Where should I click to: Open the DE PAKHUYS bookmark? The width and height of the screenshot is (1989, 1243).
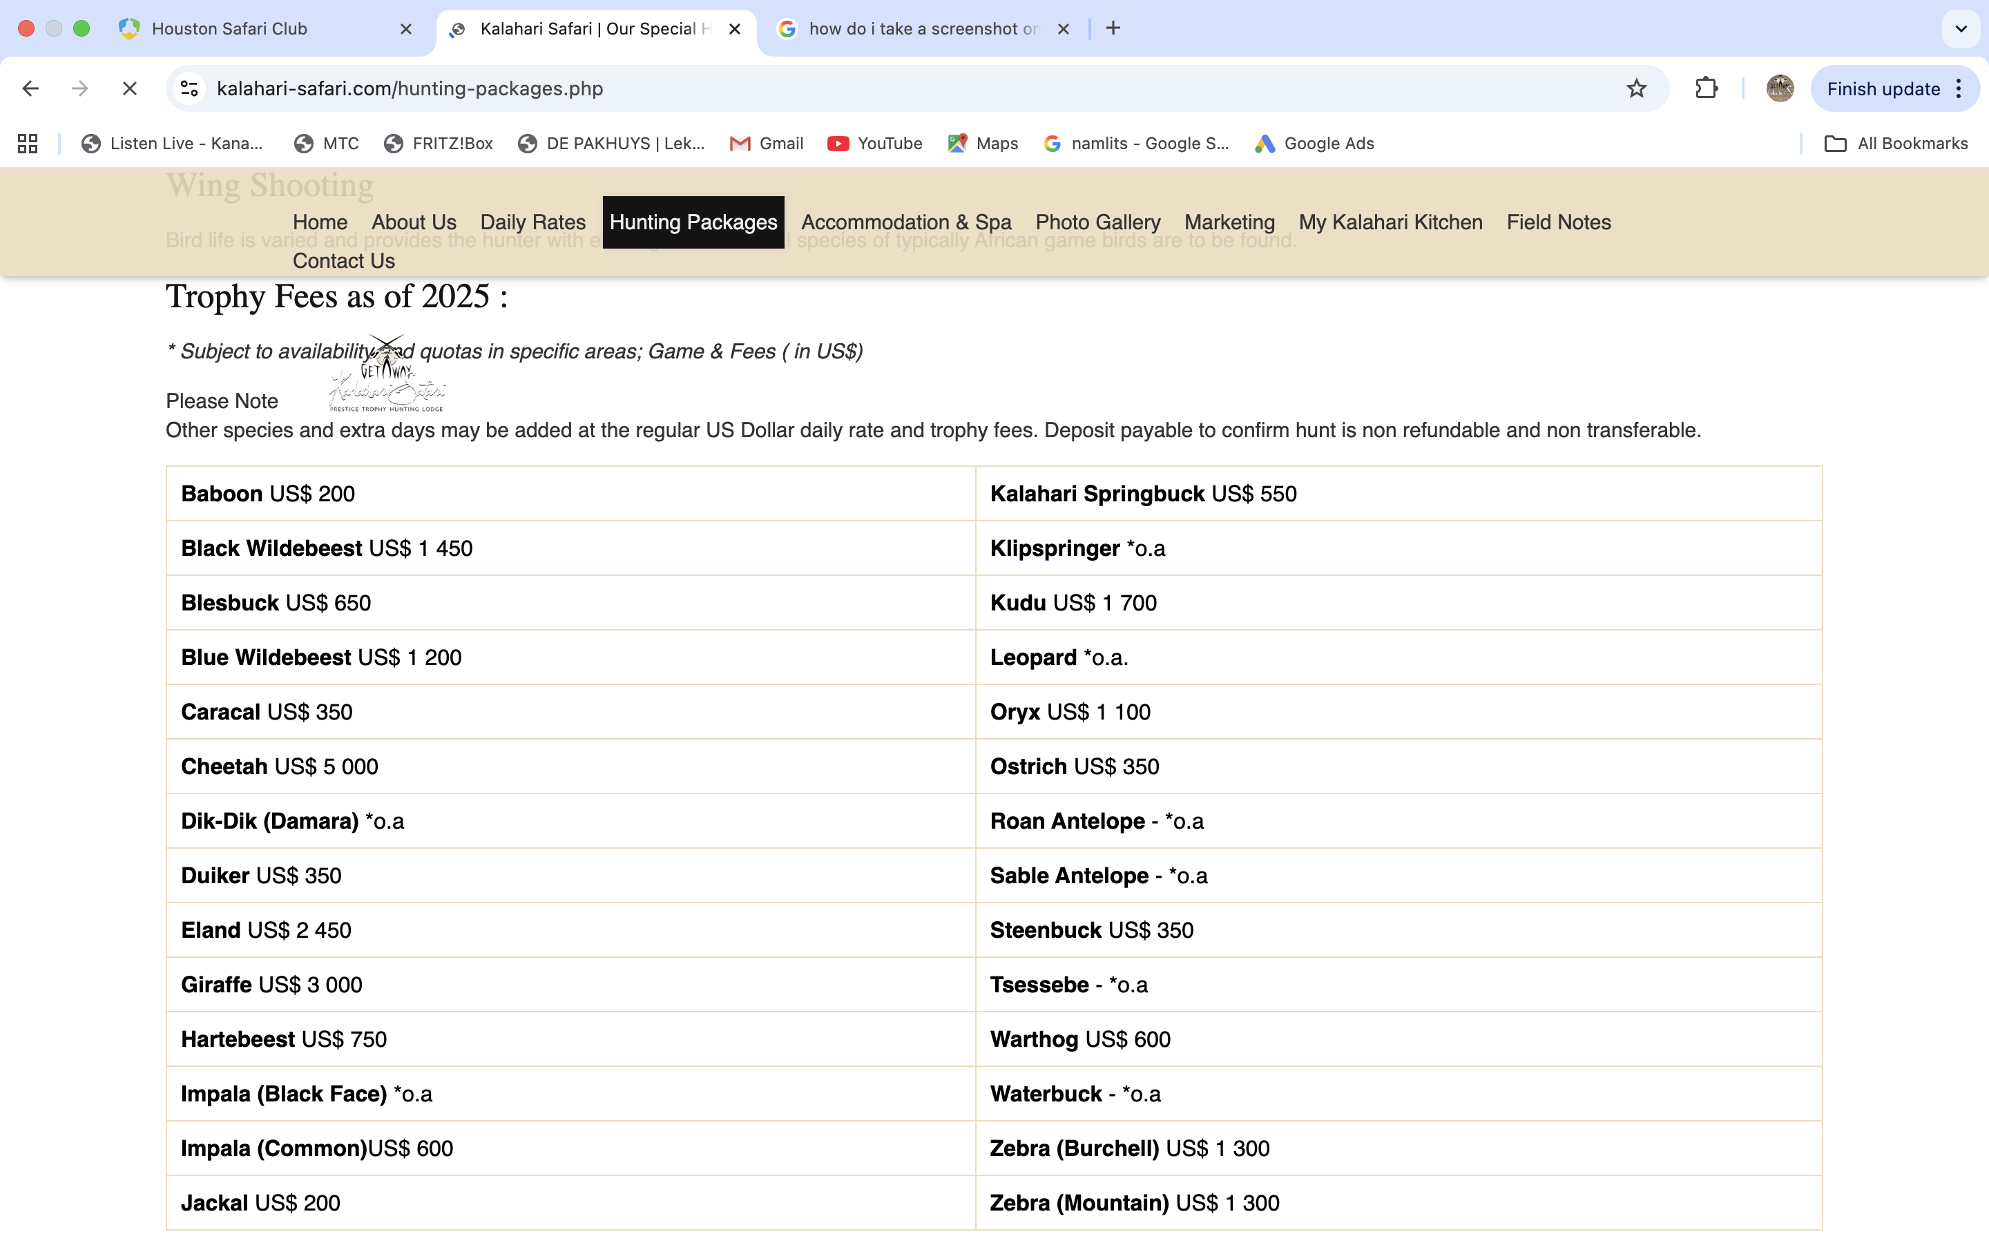click(611, 144)
